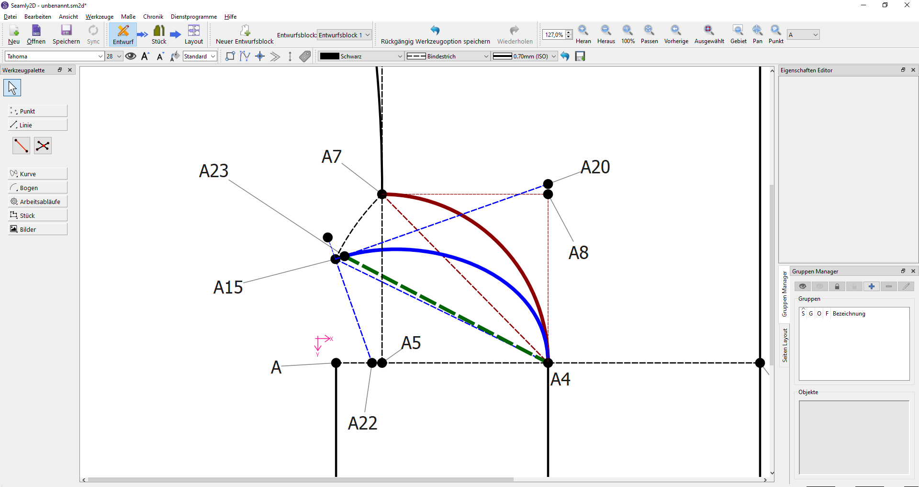
Task: Click the Heran zoom-in icon
Action: point(583,31)
